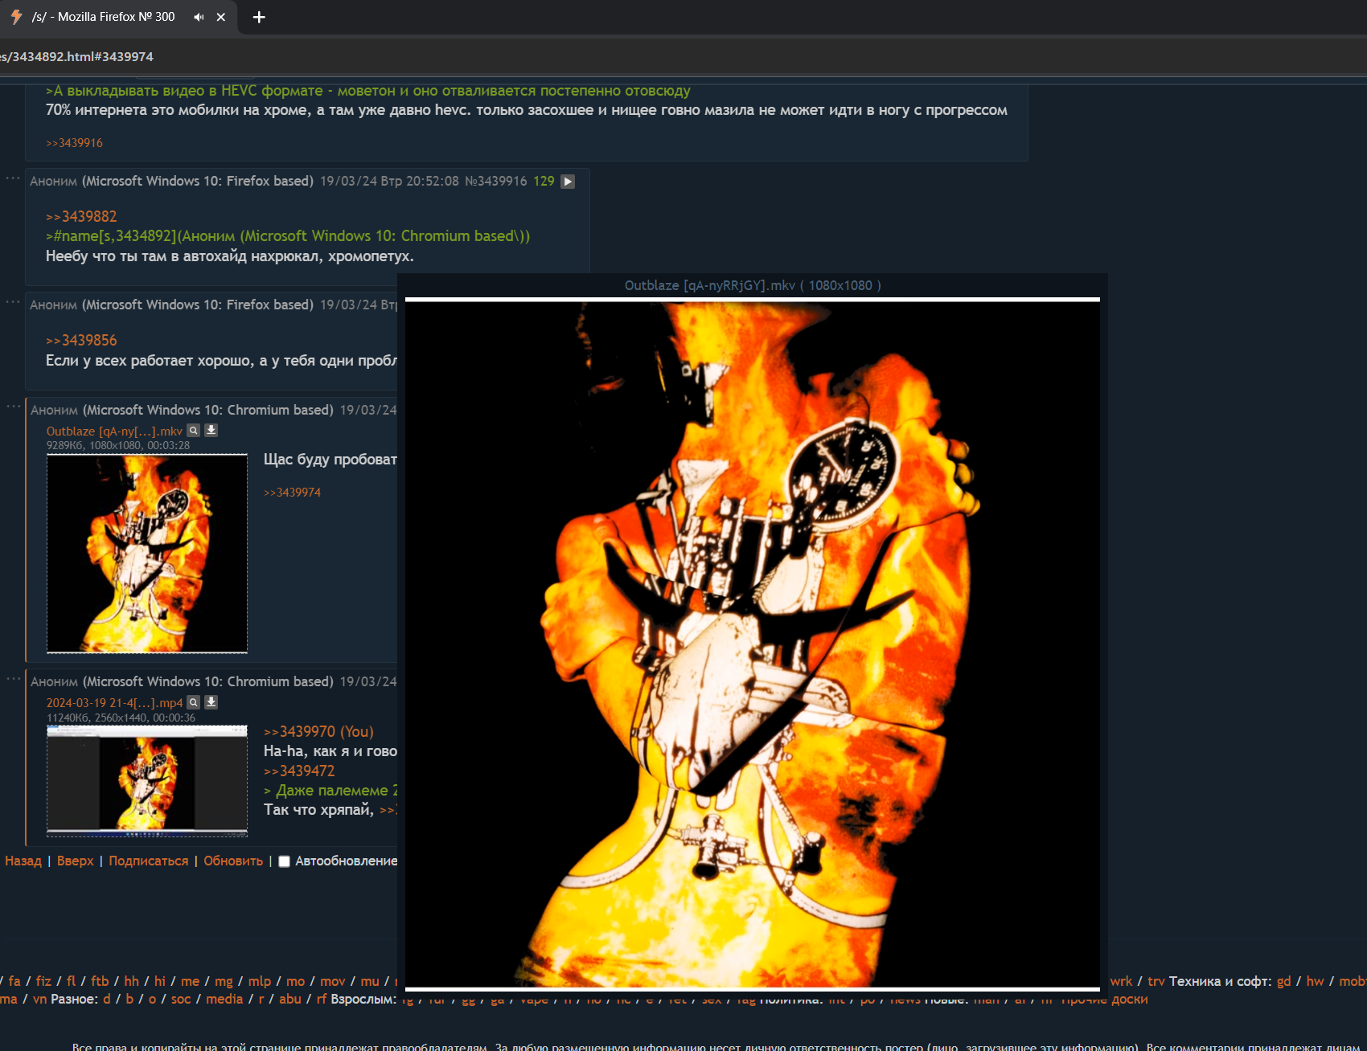Image resolution: width=1367 pixels, height=1051 pixels.
Task: Open the hh board link
Action: pyautogui.click(x=131, y=981)
